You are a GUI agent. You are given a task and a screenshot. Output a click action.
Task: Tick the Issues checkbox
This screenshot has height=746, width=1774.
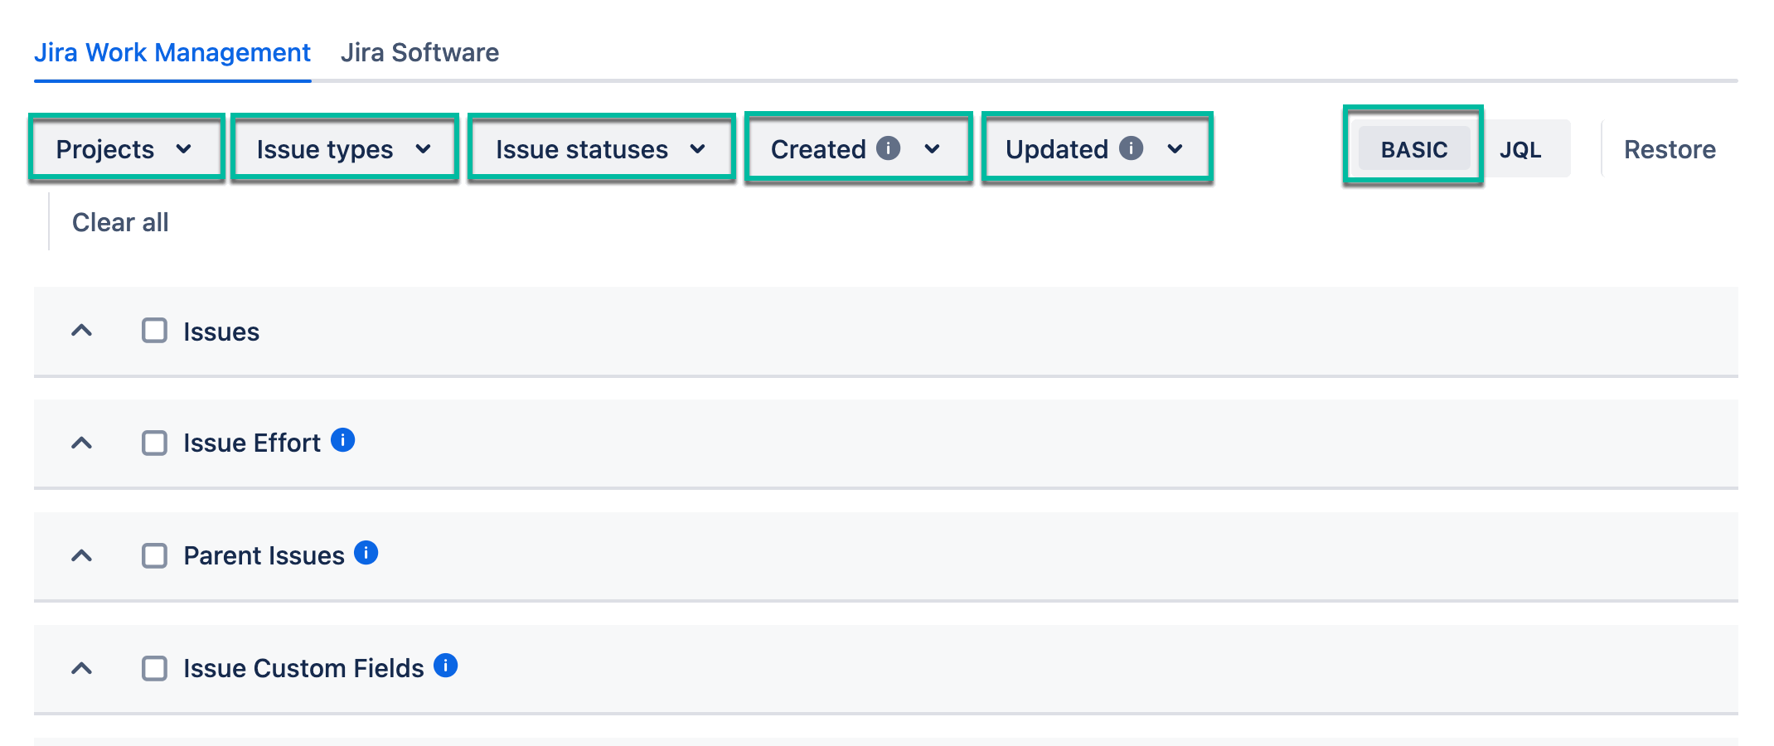pyautogui.click(x=154, y=331)
